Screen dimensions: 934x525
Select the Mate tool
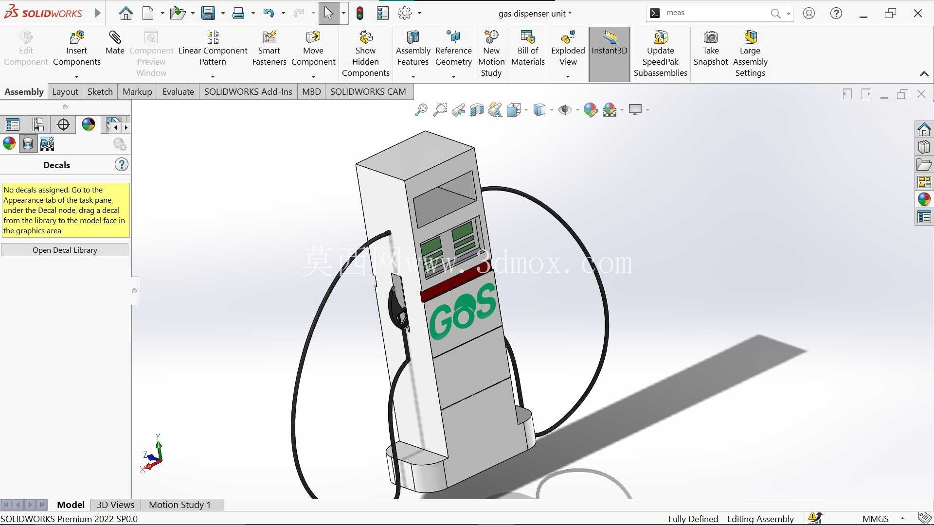click(115, 43)
